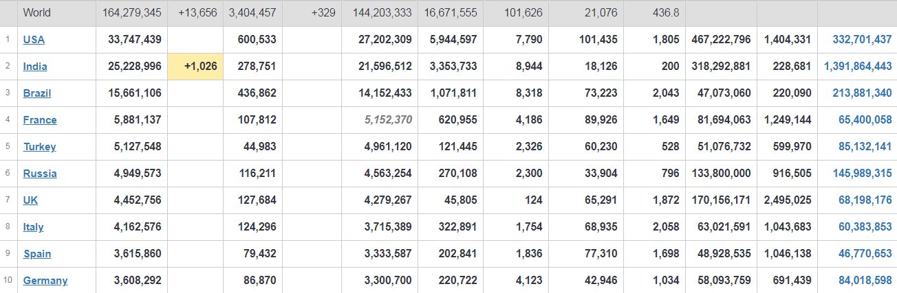Click India's yellow +1,026 new cases cell
This screenshot has height=293, width=897.
point(195,67)
